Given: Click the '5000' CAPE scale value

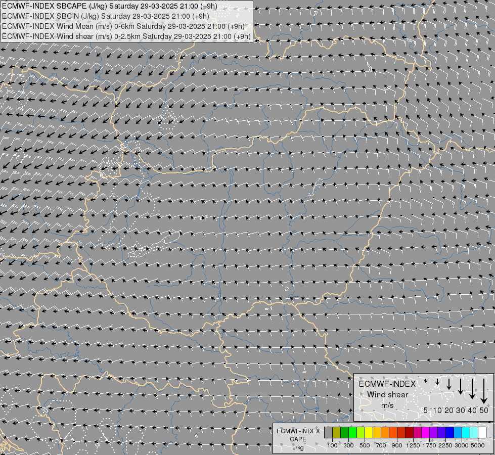Looking at the screenshot, I should pos(478,445).
